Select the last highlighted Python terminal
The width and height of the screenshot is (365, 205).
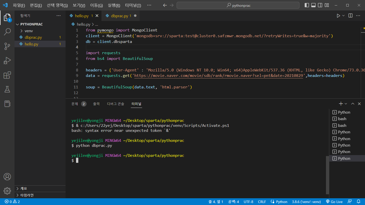[347, 158]
